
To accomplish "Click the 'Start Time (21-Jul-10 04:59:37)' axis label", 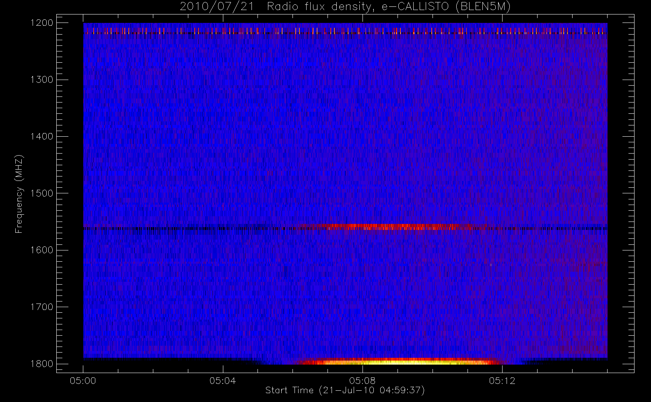I will [345, 390].
